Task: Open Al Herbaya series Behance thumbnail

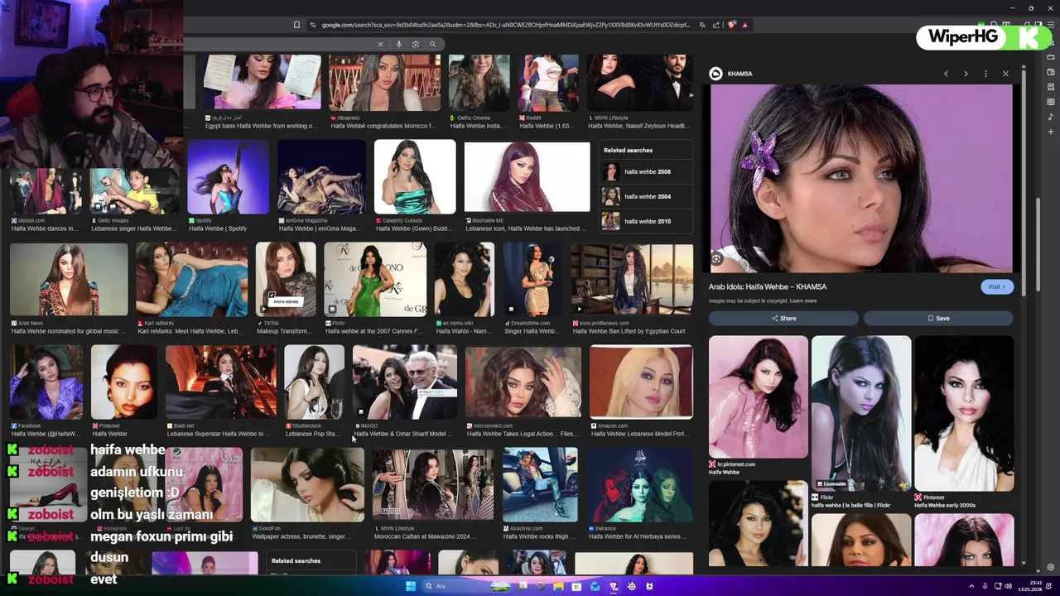Action: (x=640, y=485)
